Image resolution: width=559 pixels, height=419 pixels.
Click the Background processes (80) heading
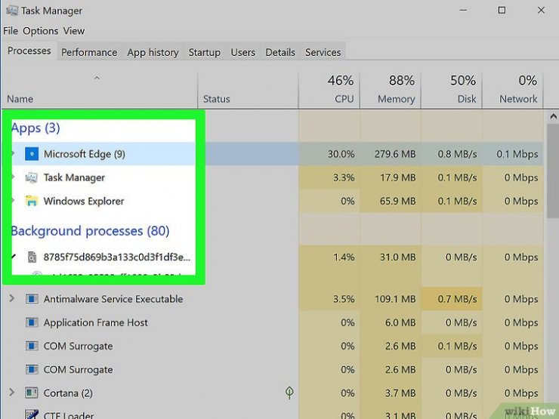(90, 231)
